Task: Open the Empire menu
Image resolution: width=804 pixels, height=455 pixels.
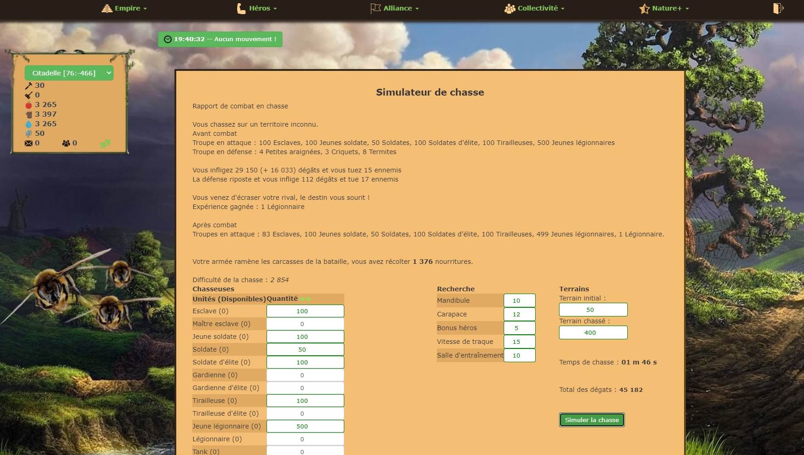Action: coord(124,8)
